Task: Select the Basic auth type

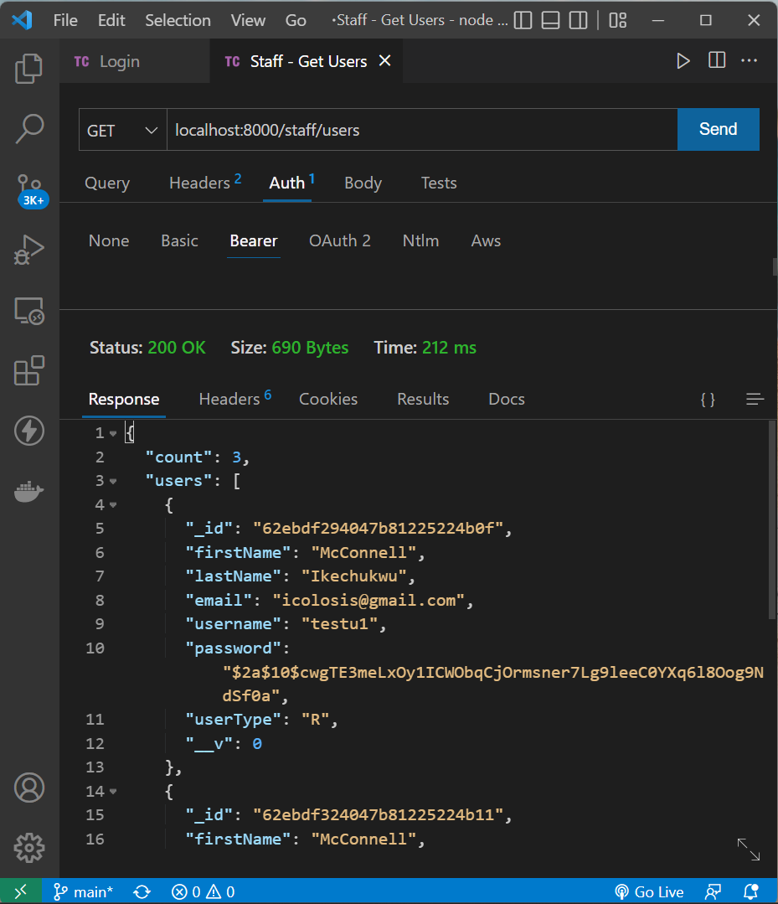Action: [x=179, y=241]
